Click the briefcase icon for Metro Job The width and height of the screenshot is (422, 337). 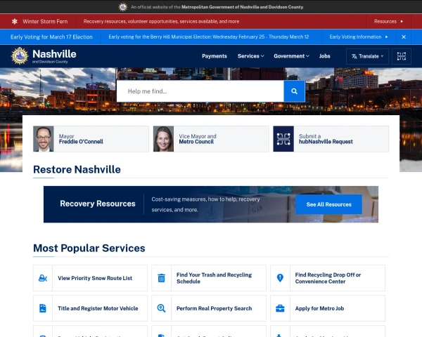coord(280,308)
